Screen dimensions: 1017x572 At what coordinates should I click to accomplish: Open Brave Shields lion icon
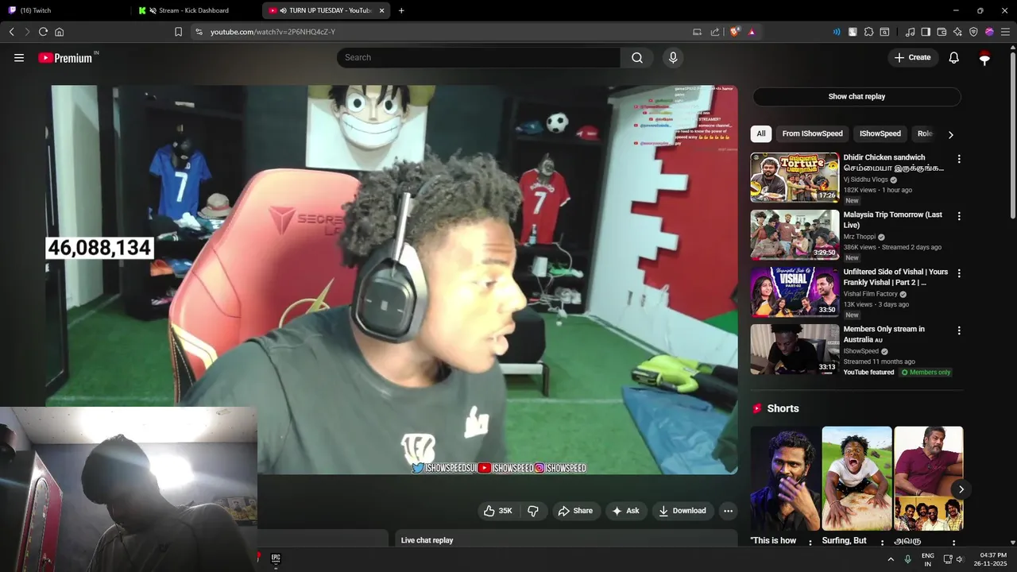click(x=735, y=32)
